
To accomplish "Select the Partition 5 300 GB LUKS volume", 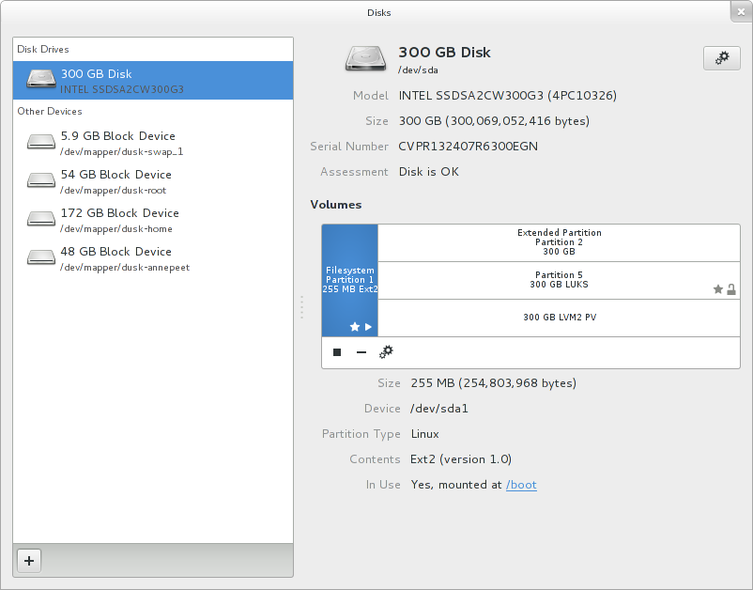I will click(559, 280).
